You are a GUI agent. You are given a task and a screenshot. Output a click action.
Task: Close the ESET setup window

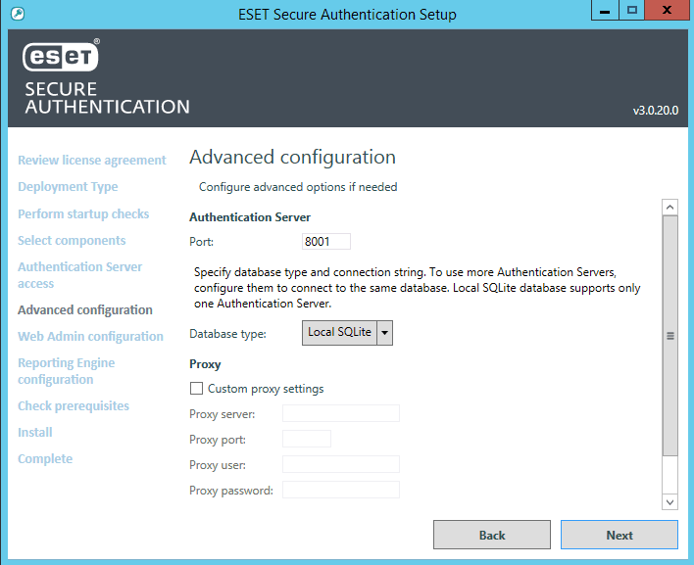point(667,11)
